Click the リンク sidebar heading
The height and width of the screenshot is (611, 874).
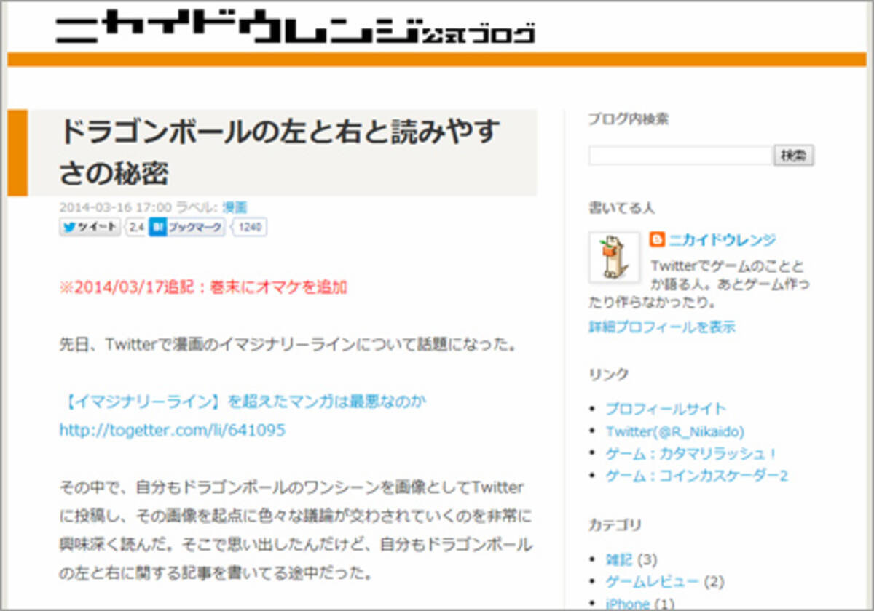608,375
